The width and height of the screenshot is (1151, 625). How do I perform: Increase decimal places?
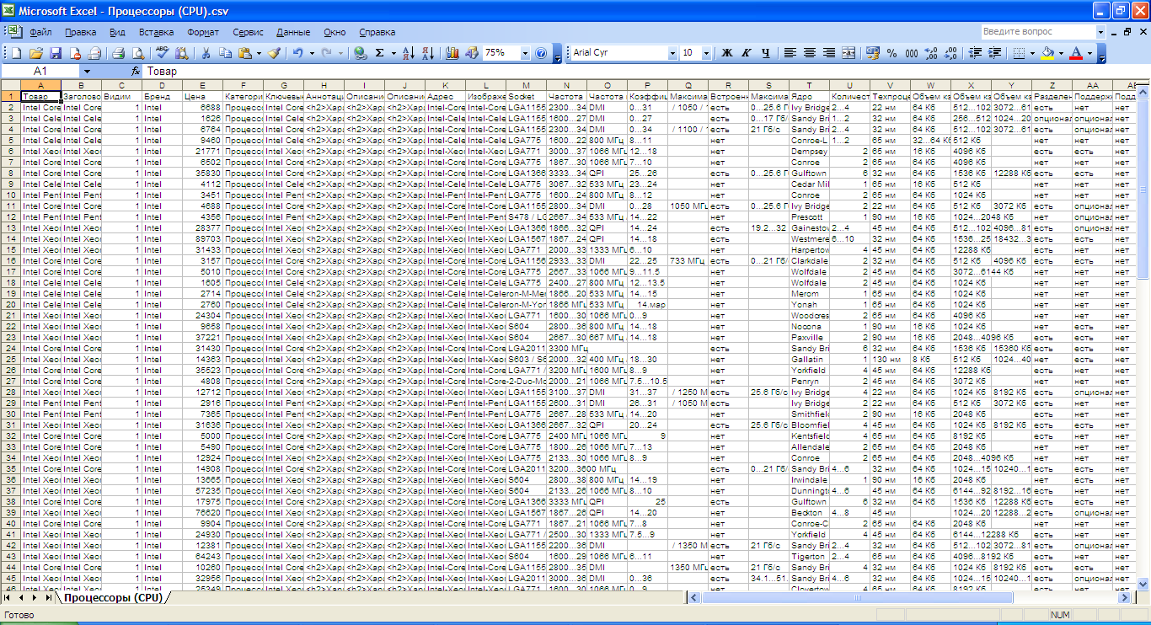(x=931, y=52)
